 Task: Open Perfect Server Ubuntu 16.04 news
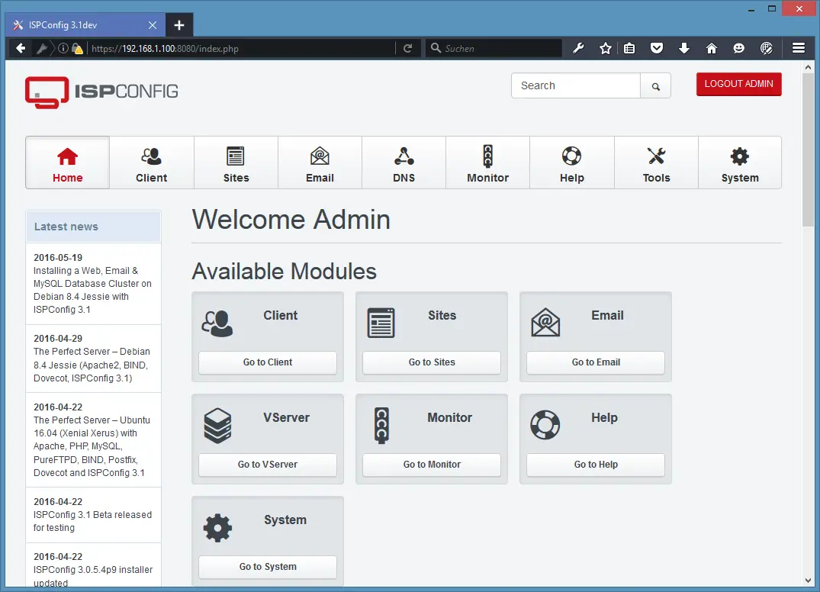pyautogui.click(x=93, y=440)
